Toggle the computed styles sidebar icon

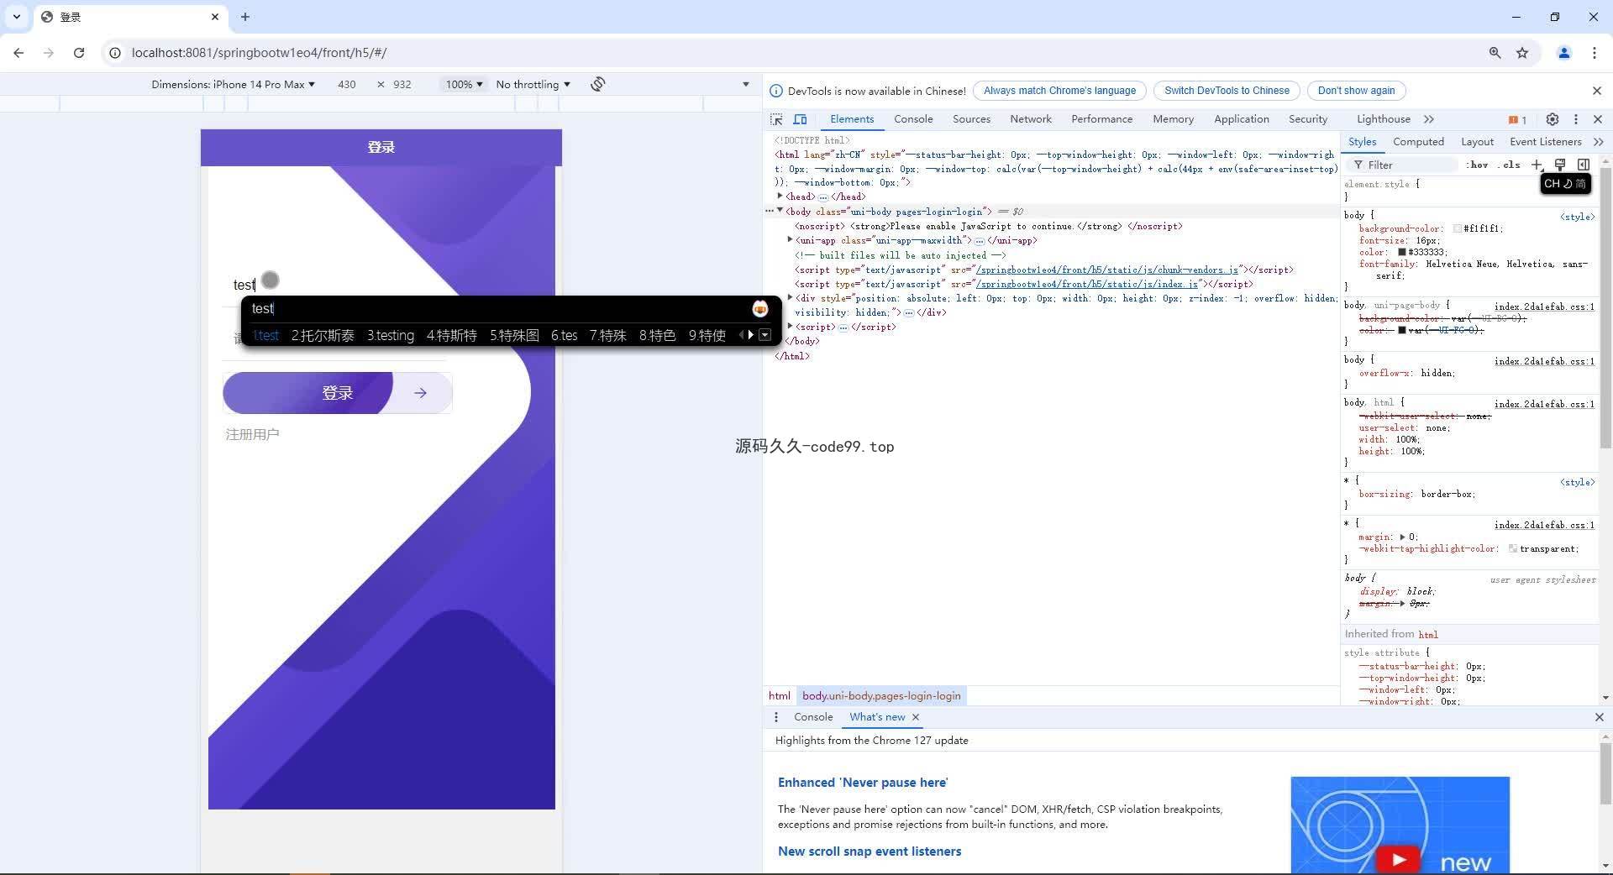[x=1584, y=165]
